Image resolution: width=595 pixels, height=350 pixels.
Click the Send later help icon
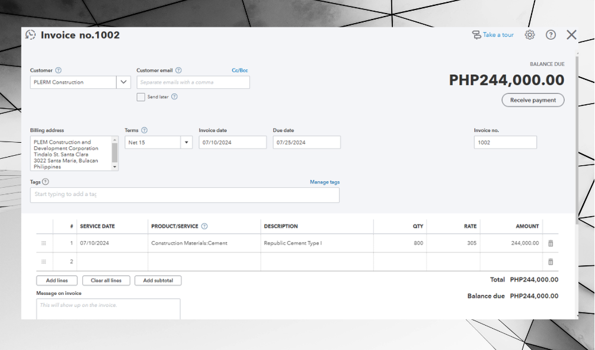(x=174, y=97)
